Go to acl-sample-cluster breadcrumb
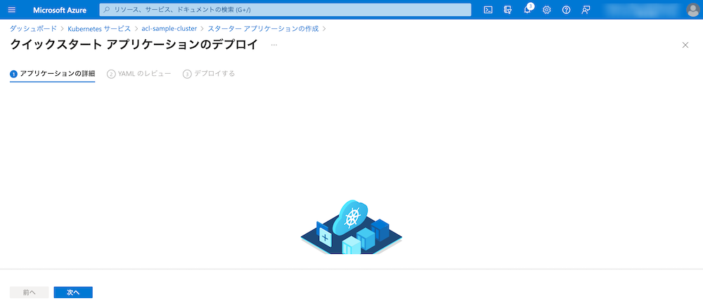Viewport: 703px width, 308px height. (x=169, y=29)
